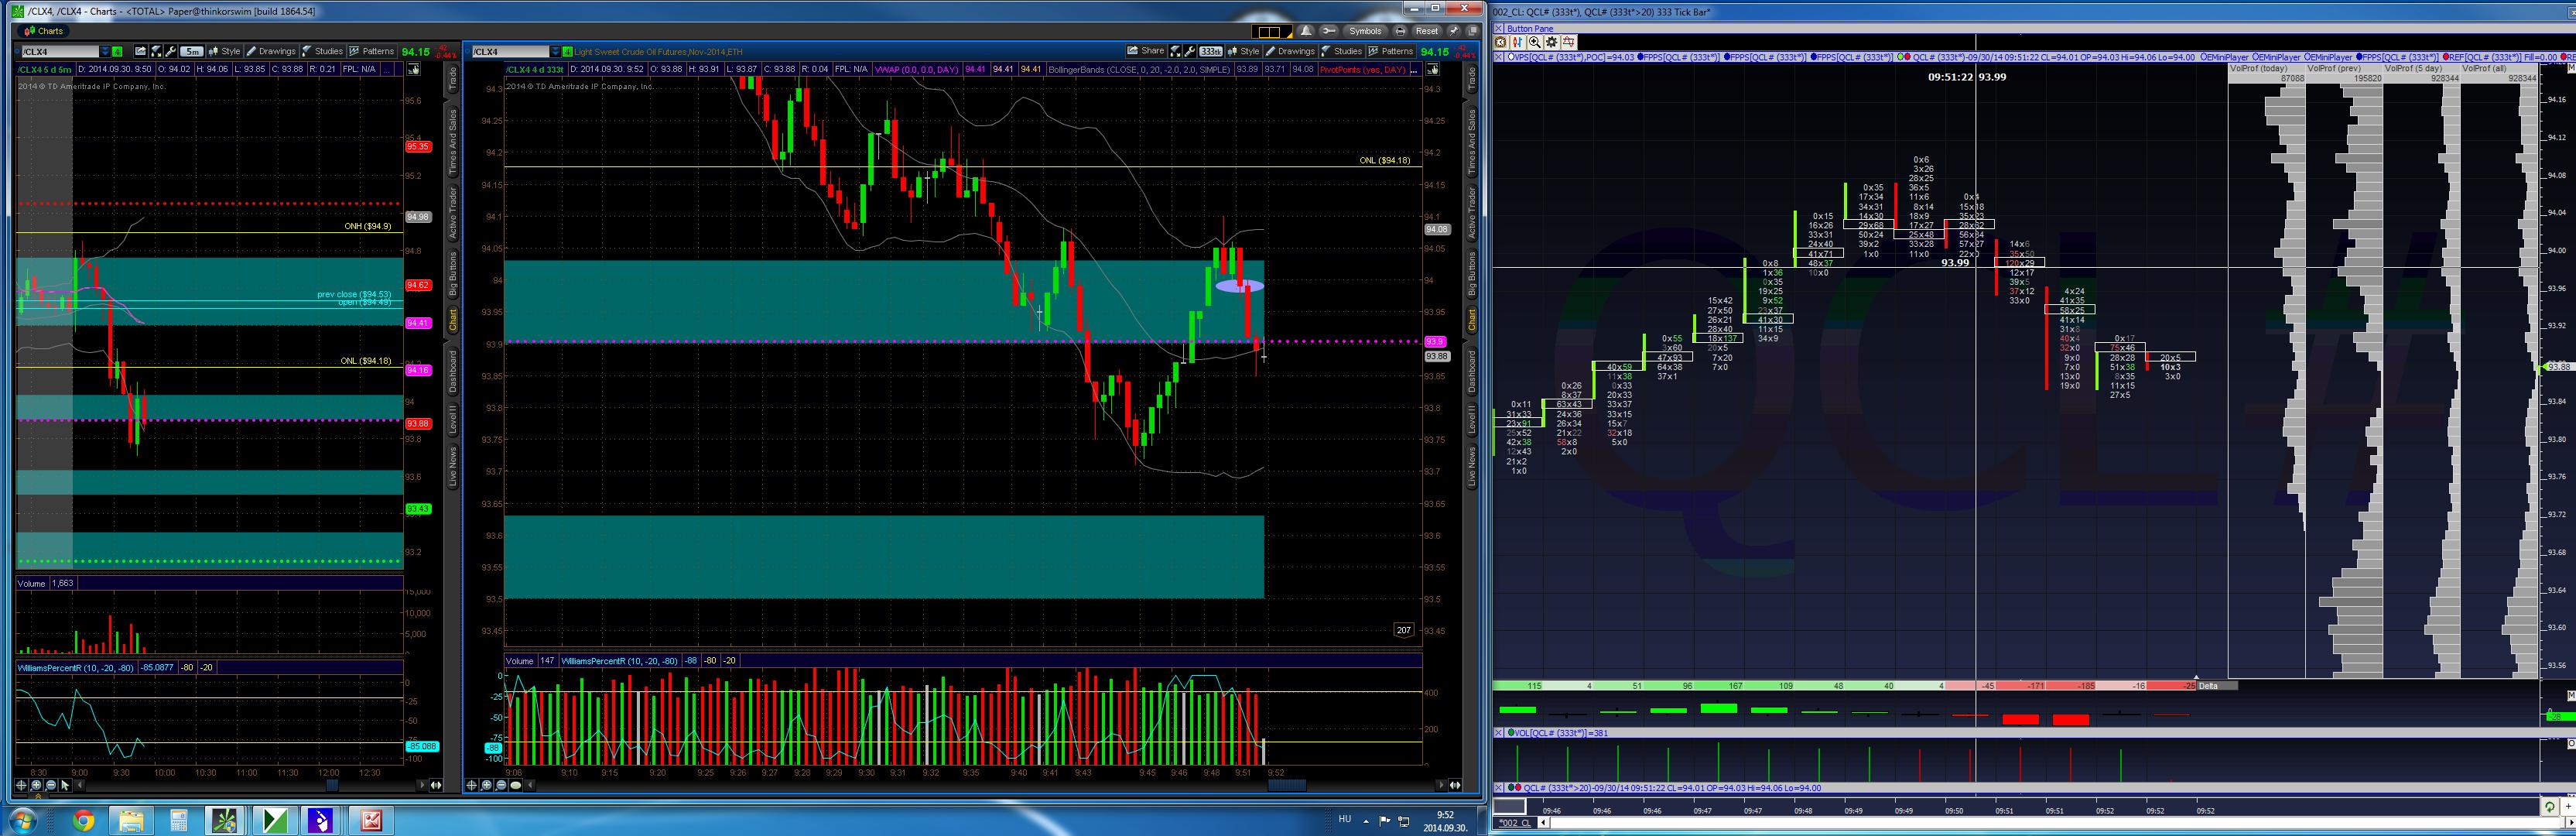Click the pin icon after the Reset button
2576x836 pixels.
[x=1453, y=31]
